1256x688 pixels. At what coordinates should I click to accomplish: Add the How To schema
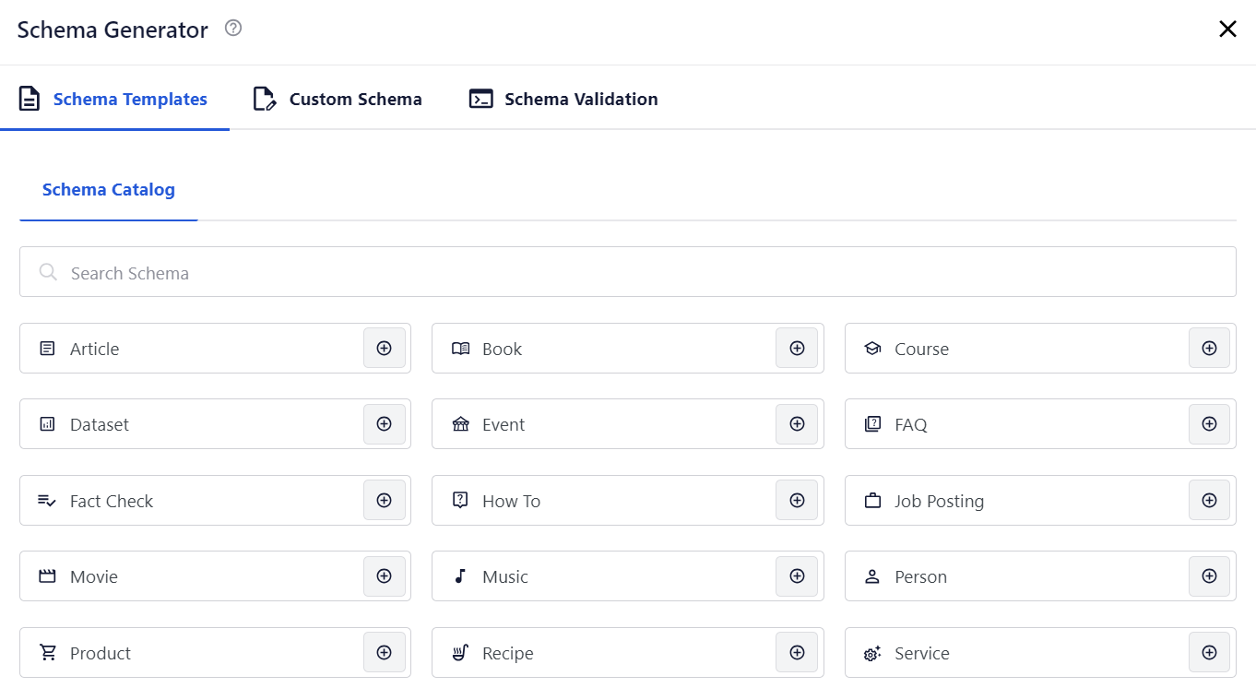click(x=796, y=500)
